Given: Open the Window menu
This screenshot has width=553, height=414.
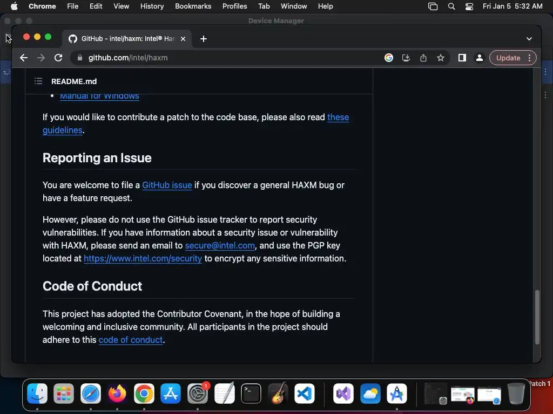Looking at the screenshot, I should 294,6.
